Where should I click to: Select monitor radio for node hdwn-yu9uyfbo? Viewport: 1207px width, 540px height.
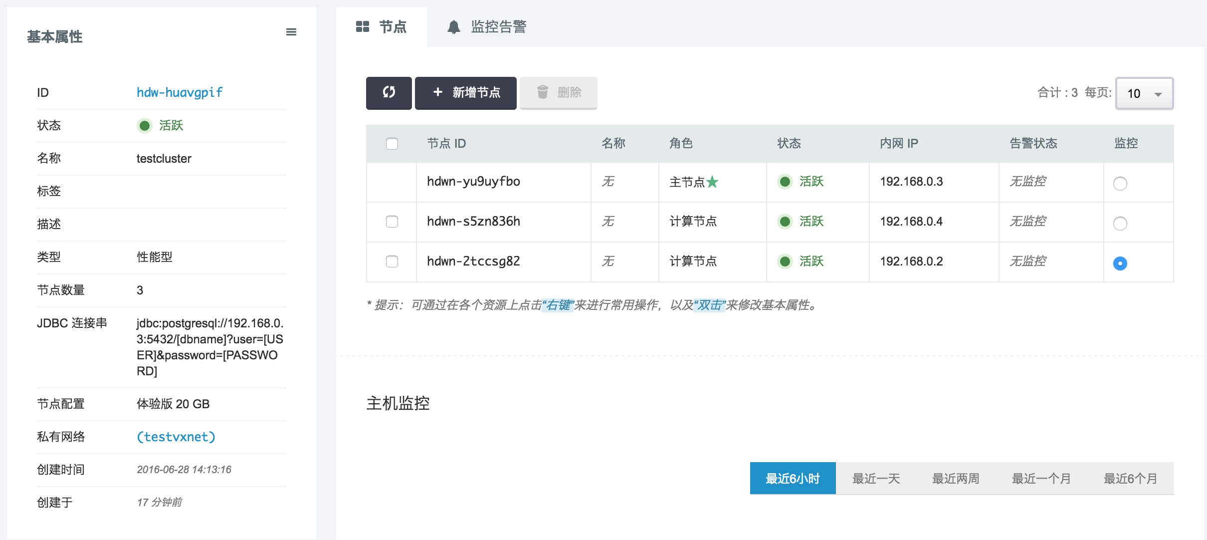coord(1120,184)
